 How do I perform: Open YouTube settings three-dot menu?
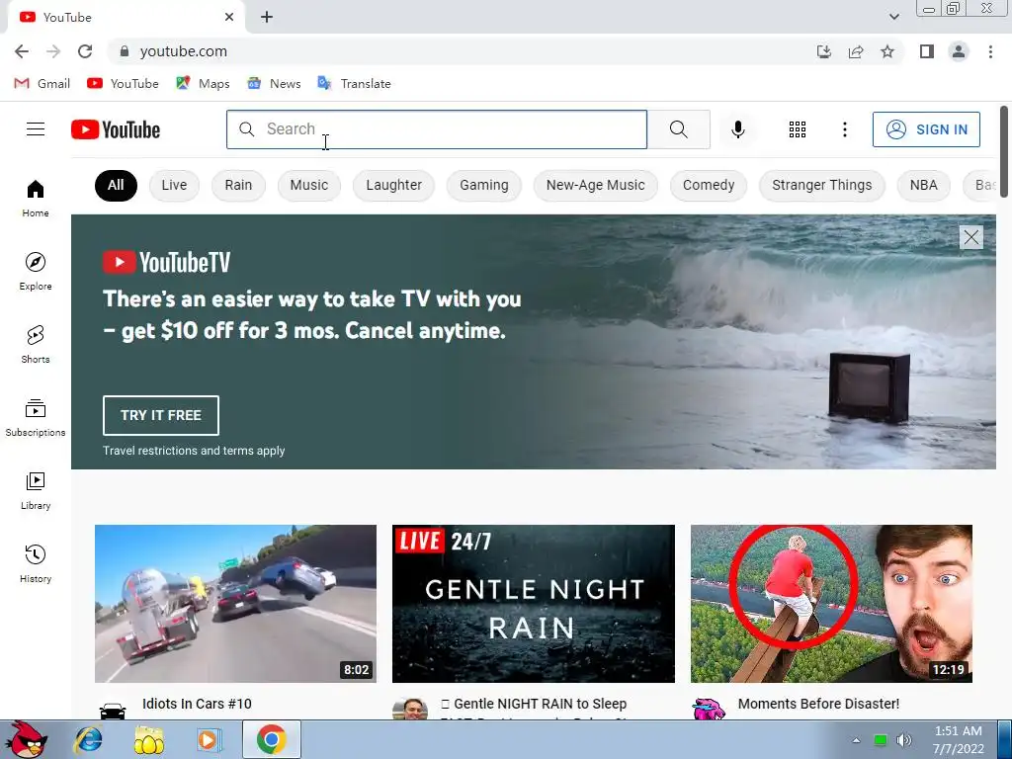(844, 129)
